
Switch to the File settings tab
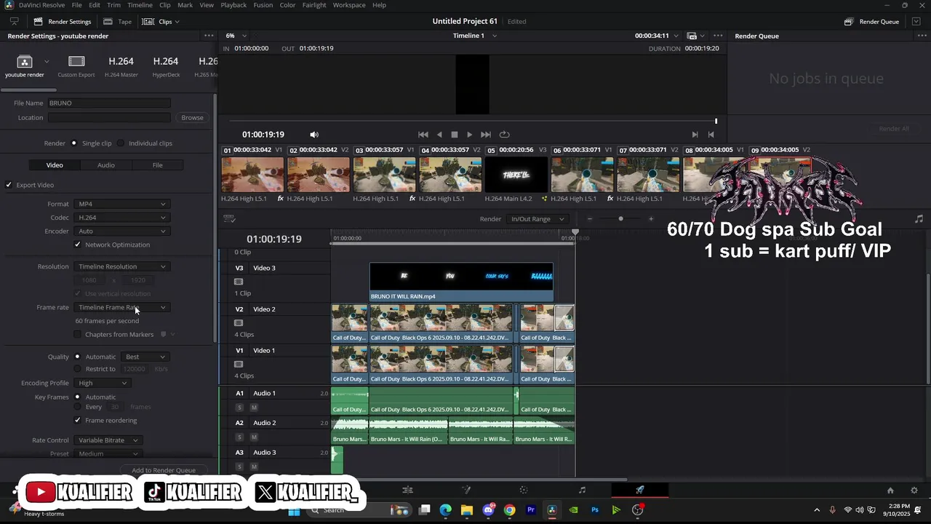coord(157,165)
